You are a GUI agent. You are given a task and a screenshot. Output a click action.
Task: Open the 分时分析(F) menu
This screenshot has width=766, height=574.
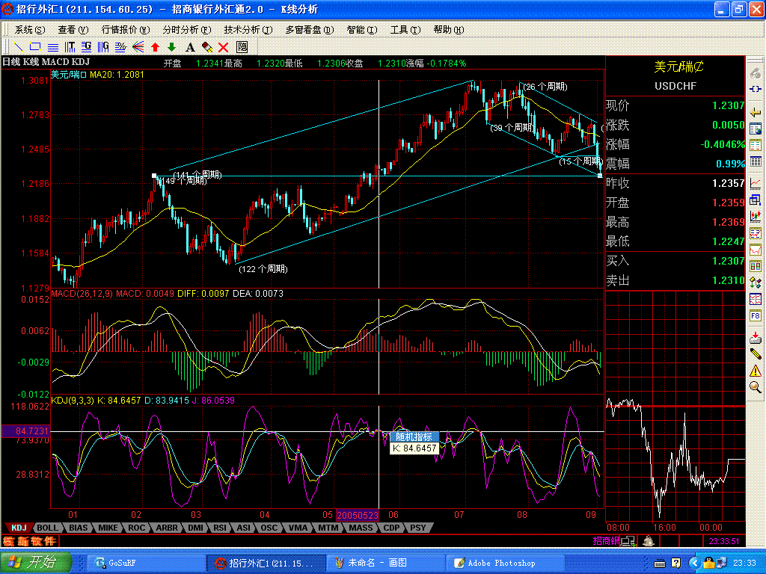coord(186,30)
